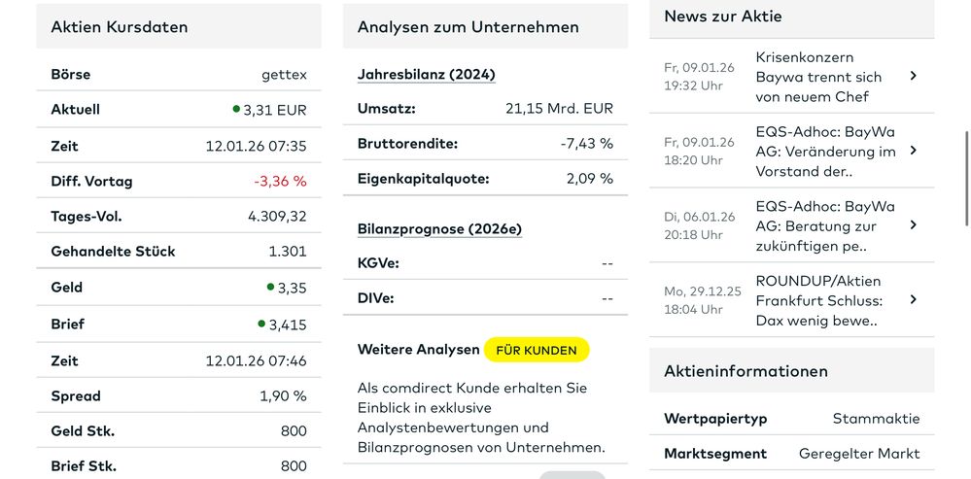Click green dot beside Aktuell price
This screenshot has height=479, width=971.
point(236,109)
